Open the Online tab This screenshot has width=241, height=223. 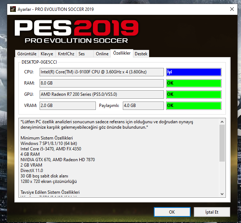(x=102, y=53)
